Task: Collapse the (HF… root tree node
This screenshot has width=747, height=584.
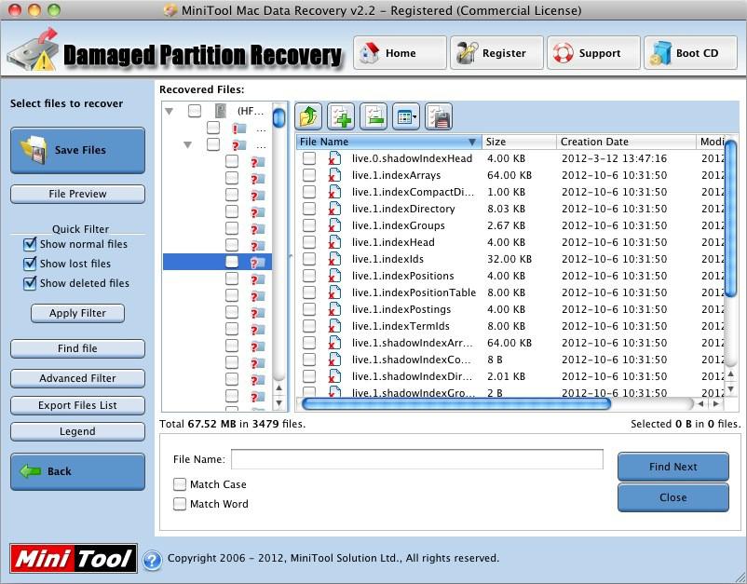Action: (170, 112)
